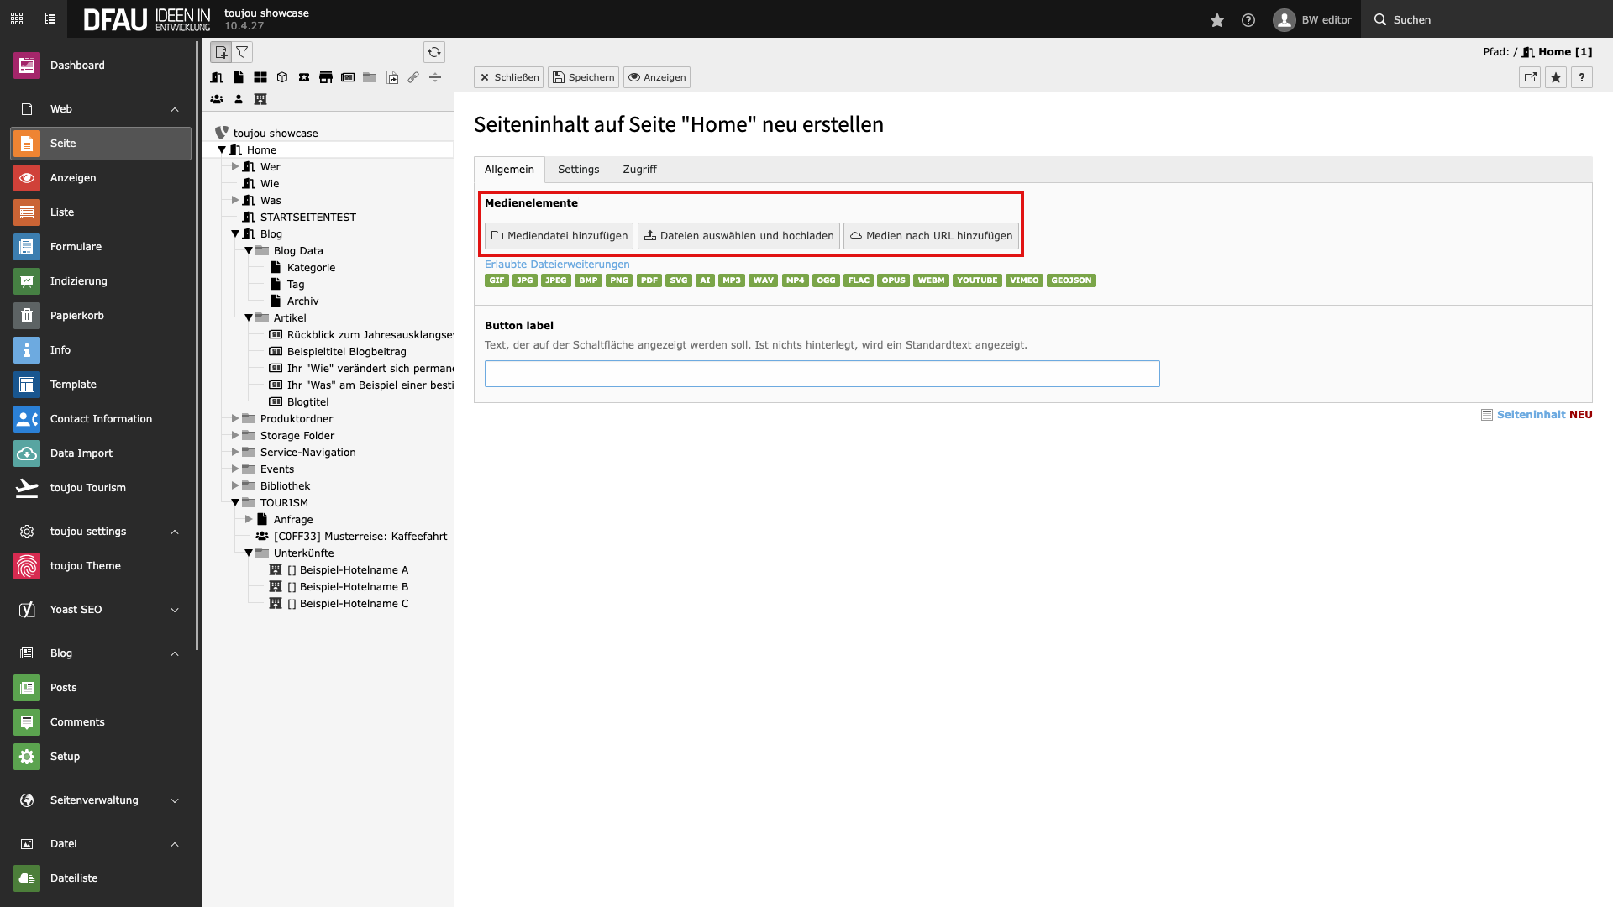Click open in new window icon
Viewport: 1613px width, 907px height.
(1530, 77)
